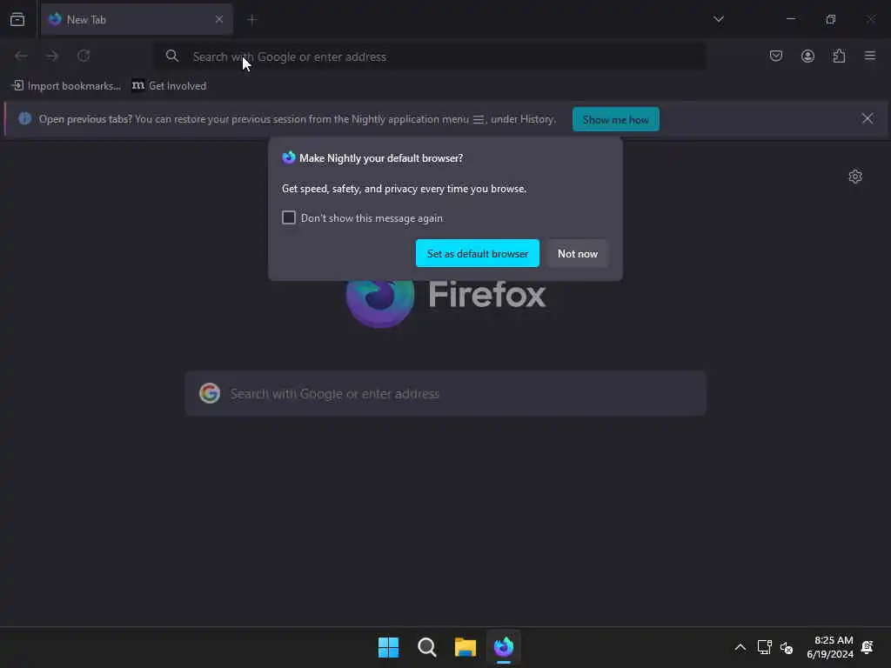Screen dimensions: 891x668
Task: Go forward one page
Action: click(x=52, y=56)
